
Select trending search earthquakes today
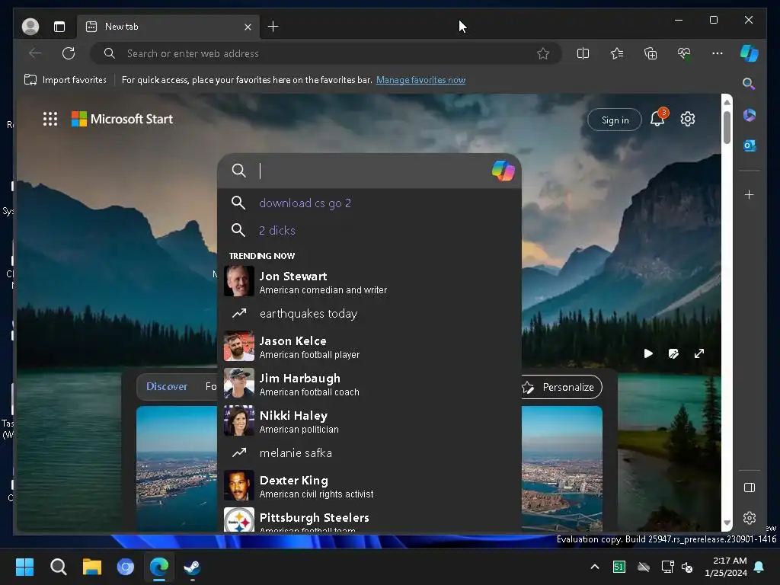point(369,314)
